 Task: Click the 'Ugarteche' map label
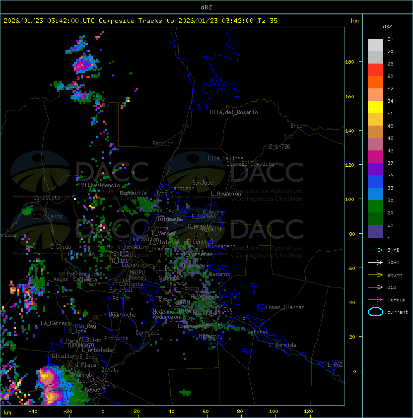pyautogui.click(x=123, y=315)
